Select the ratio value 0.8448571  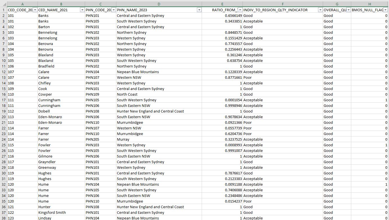coord(222,32)
